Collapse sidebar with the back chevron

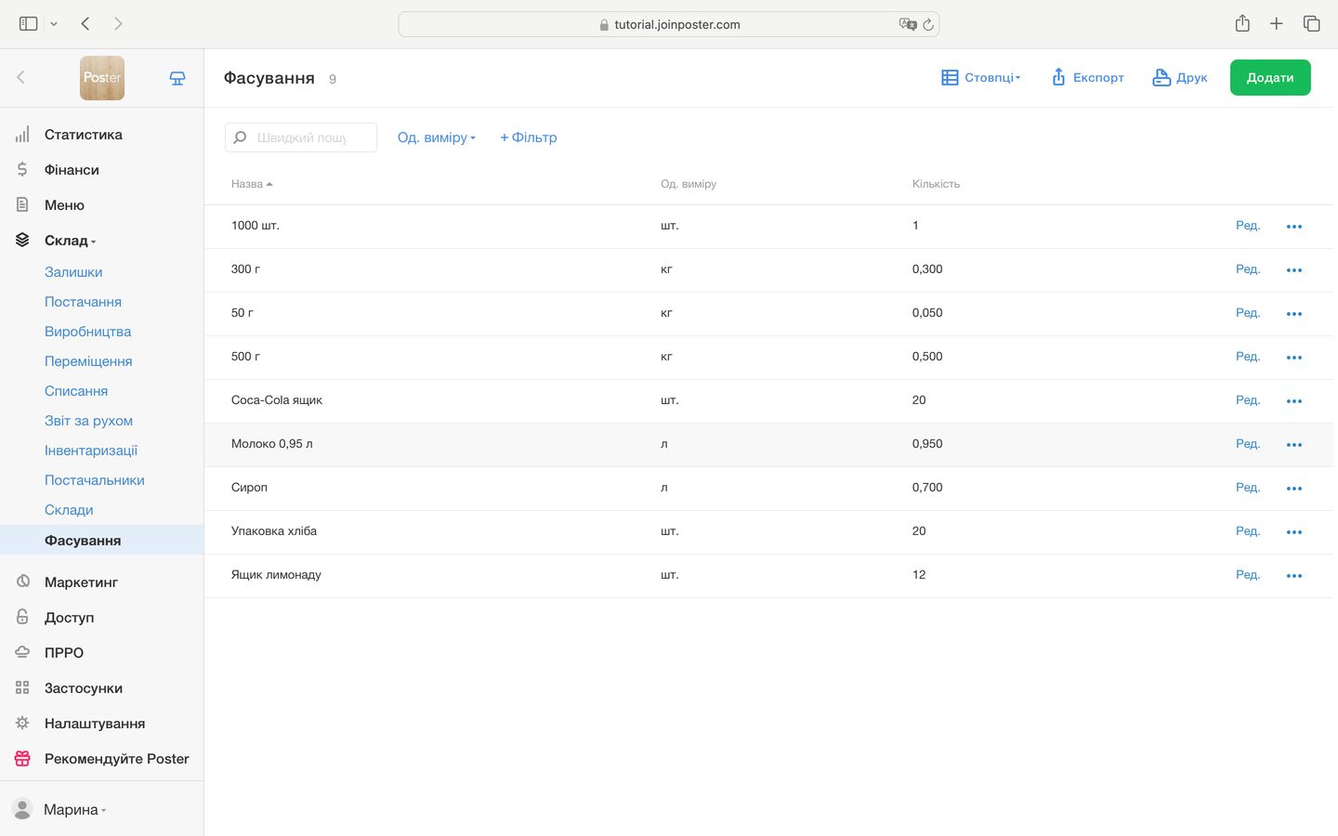(x=21, y=78)
